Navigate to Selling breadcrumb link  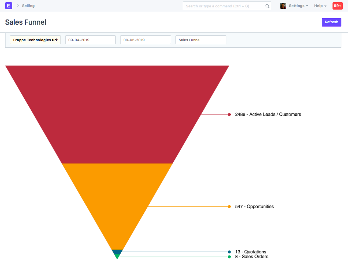click(x=28, y=6)
